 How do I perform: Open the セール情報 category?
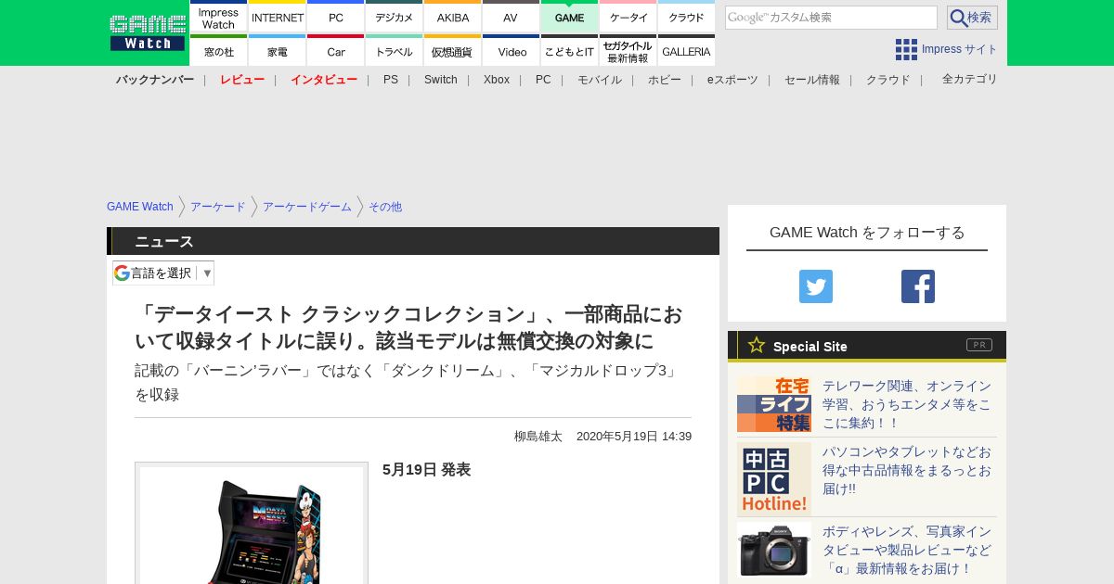812,80
